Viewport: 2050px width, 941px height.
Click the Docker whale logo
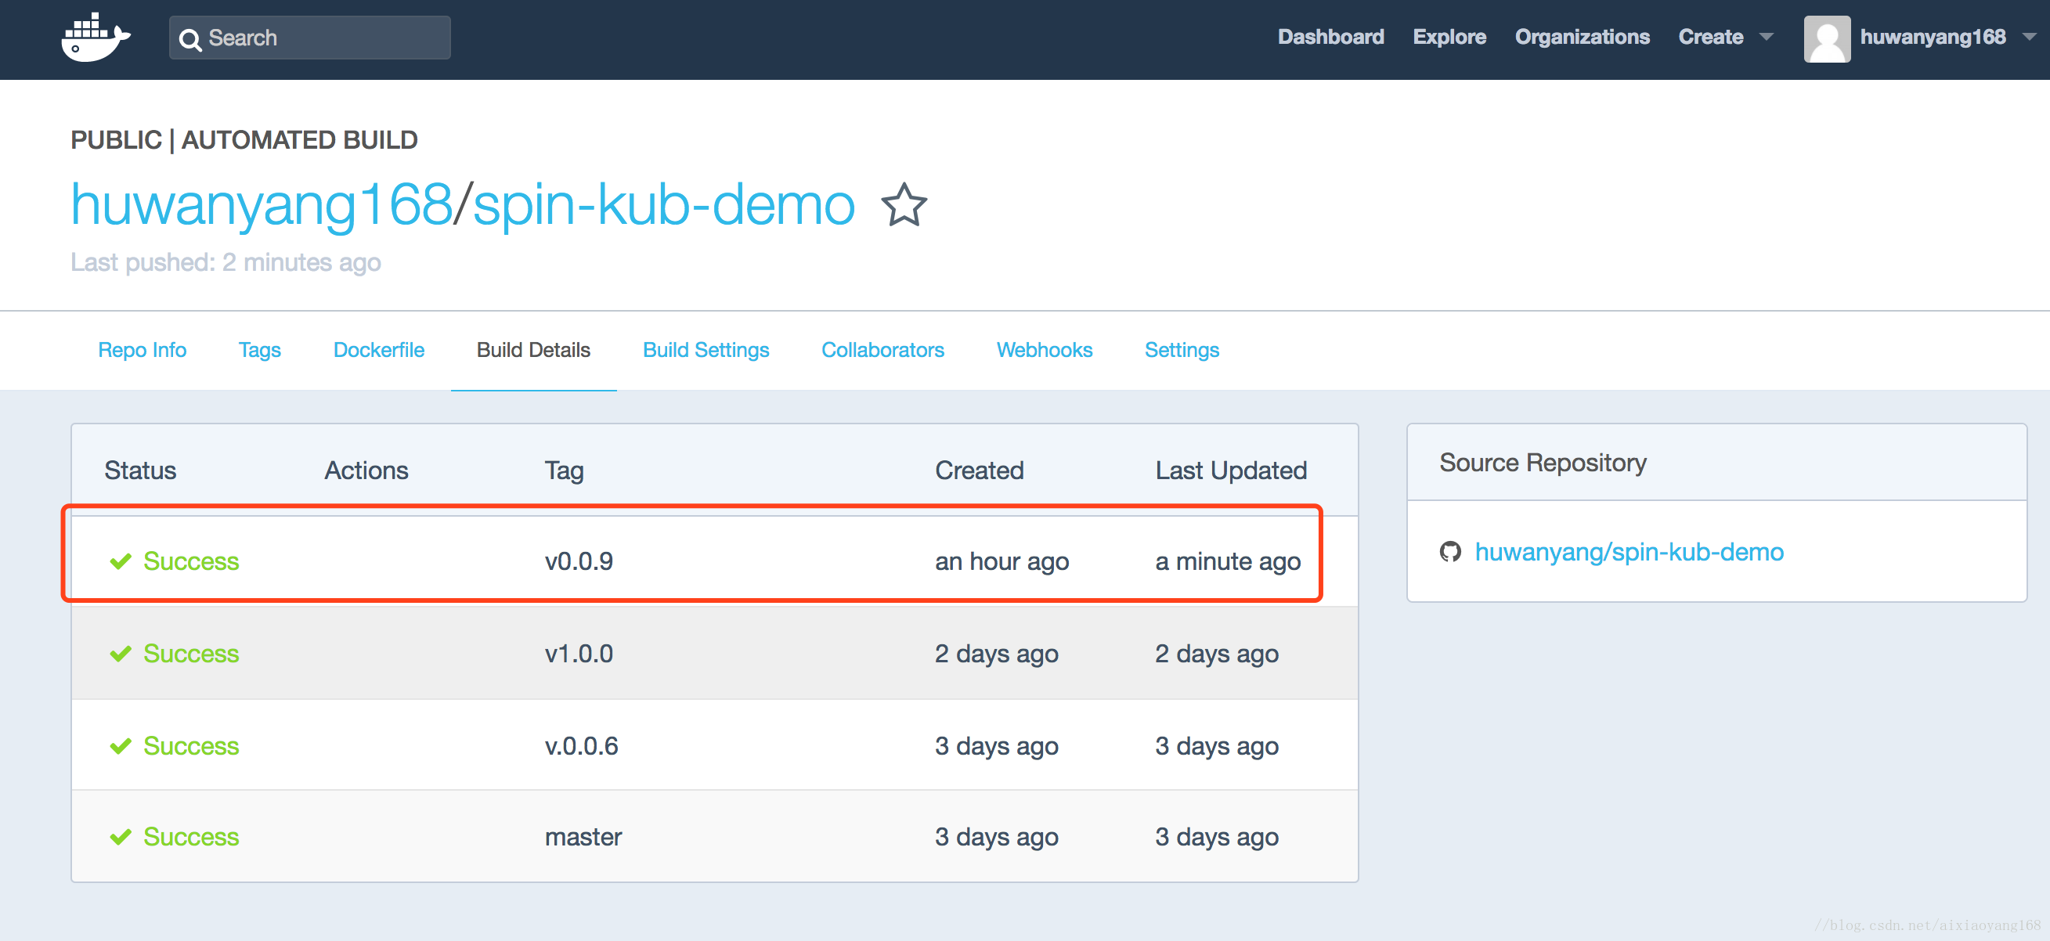point(96,38)
